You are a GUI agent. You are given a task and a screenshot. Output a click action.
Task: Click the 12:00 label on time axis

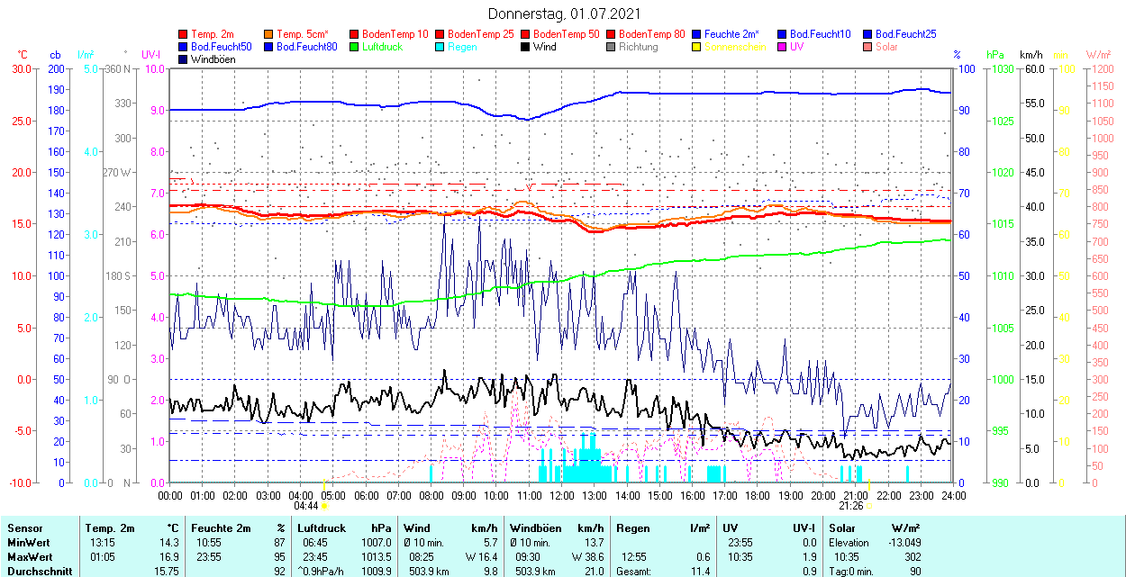coord(562,495)
